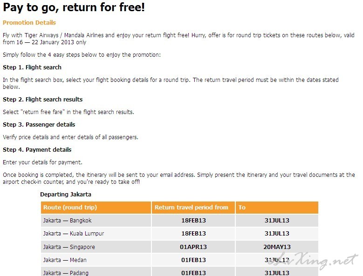Click the Departing Jakarta table title
The image size is (363, 276).
click(x=66, y=195)
